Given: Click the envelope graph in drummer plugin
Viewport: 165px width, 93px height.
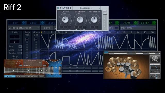Looking at the screenshot, I should click(155, 68).
